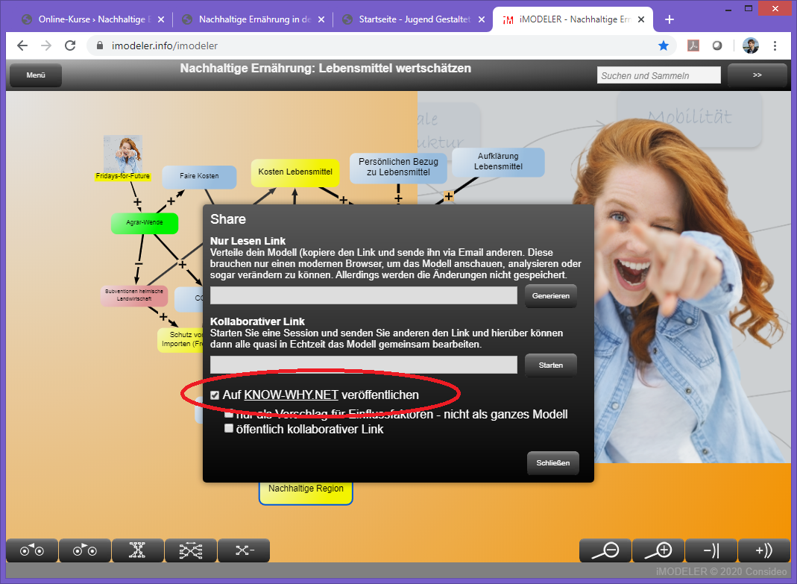797x584 pixels.
Task: Select the Kosten Lebensmittel node
Action: tap(295, 172)
